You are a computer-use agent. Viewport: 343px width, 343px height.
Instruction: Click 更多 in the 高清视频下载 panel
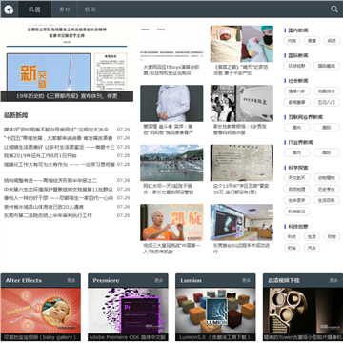point(333,280)
